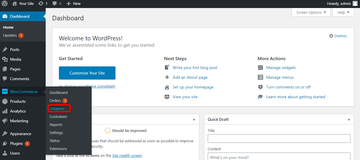Click Turn comments on or off link
Screen dimensions: 360x160
tap(288, 87)
